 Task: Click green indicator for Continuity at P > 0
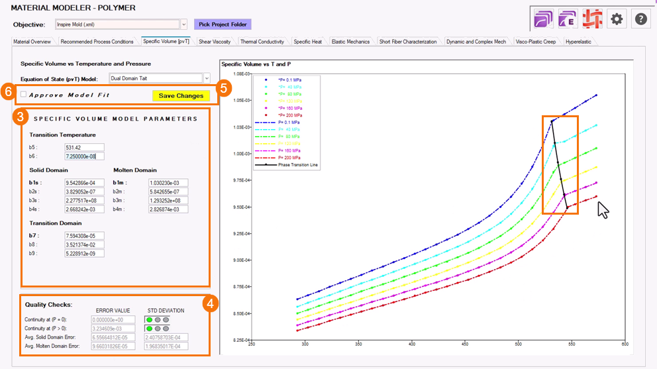tap(150, 328)
